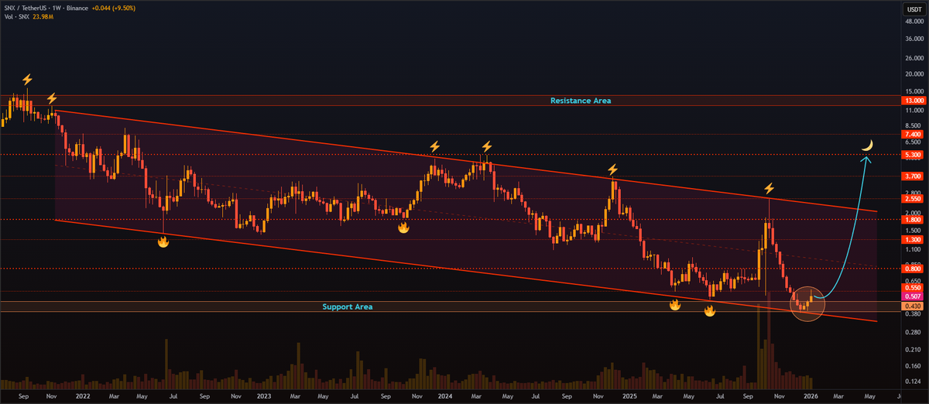Screen dimensions: 929x404
Task: Select the highlighted circle around the latest candles
Action: pos(806,303)
